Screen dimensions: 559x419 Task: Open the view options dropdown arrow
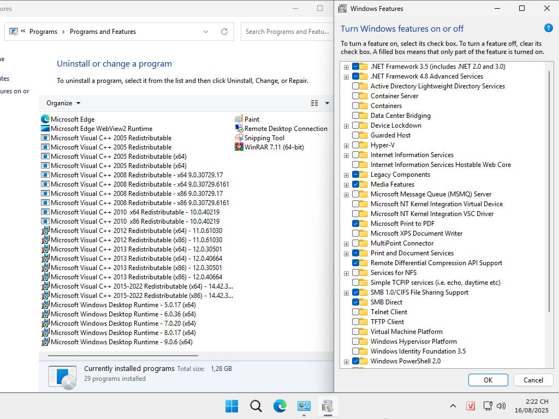click(x=327, y=103)
